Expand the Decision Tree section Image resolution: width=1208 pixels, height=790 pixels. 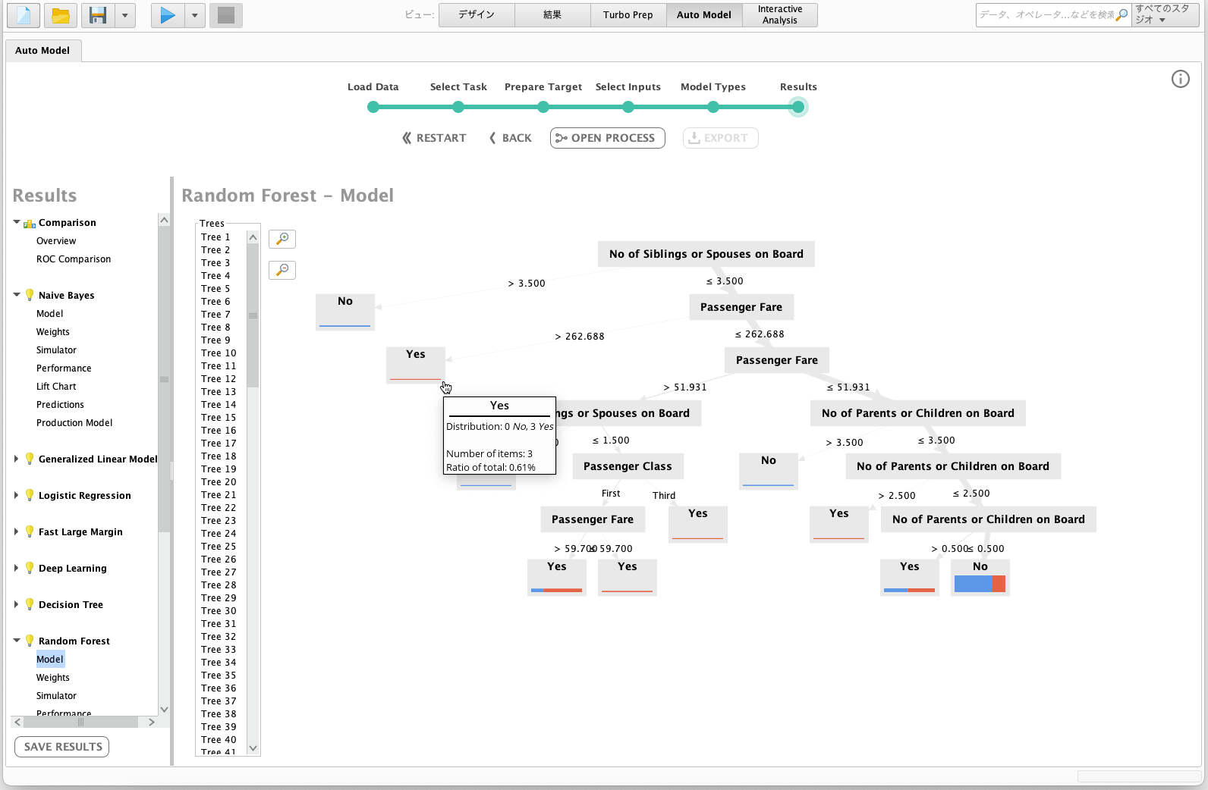pyautogui.click(x=17, y=604)
